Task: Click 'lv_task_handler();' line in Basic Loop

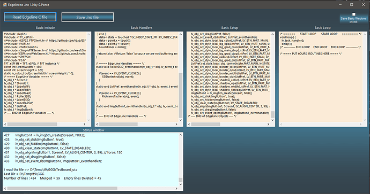Action: (x=293, y=41)
